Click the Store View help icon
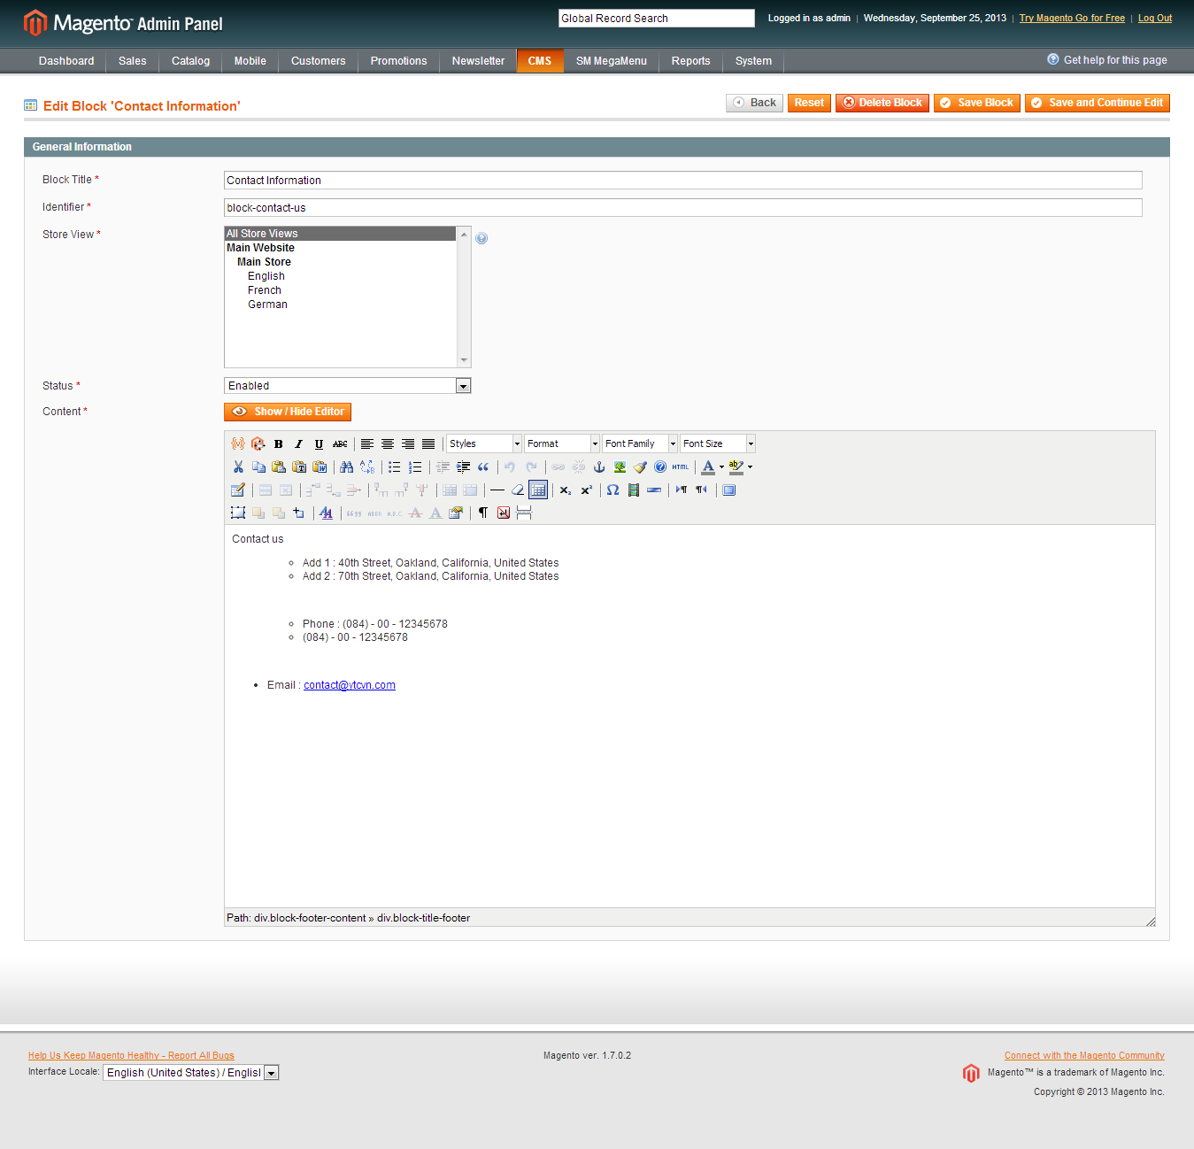 tap(481, 238)
